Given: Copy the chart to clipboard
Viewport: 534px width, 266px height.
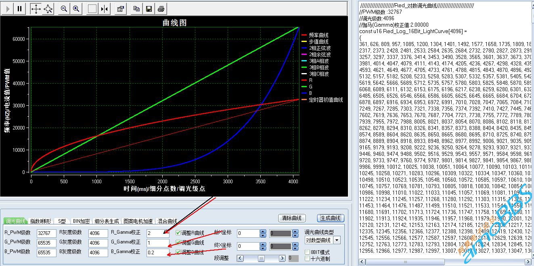Looking at the screenshot, I should (137, 8).
